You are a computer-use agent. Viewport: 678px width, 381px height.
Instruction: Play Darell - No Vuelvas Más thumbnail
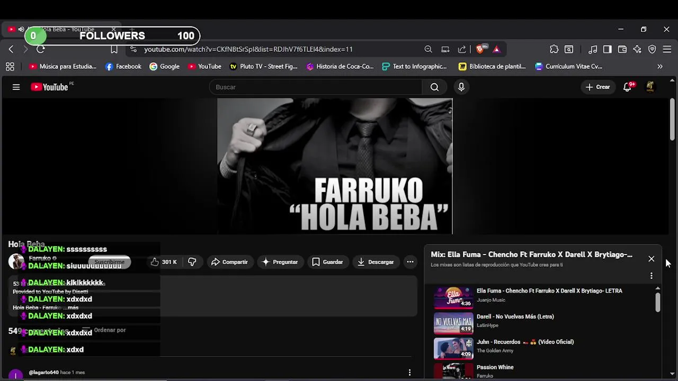tap(453, 323)
